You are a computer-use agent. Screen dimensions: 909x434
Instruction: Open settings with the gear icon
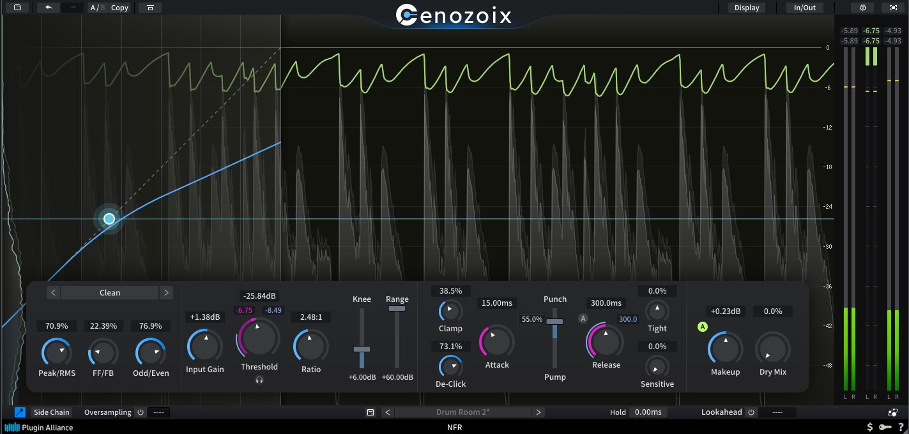click(862, 8)
